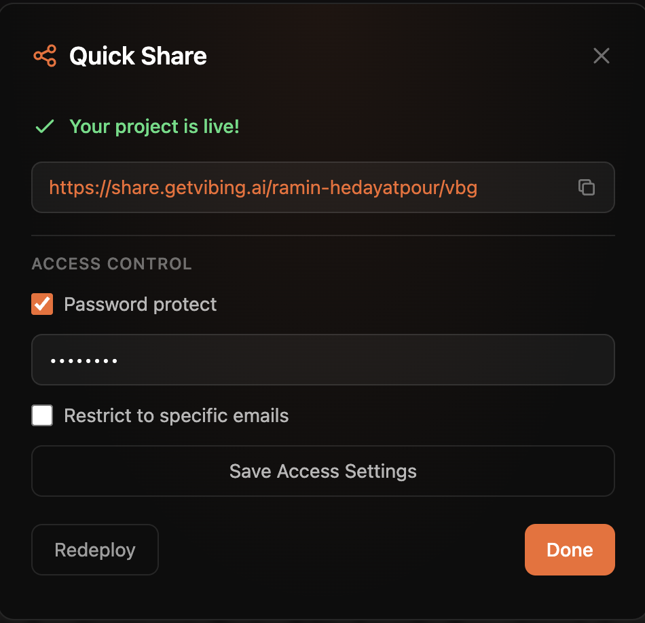This screenshot has height=623, width=645.
Task: Click the password dots in the field
Action: pyautogui.click(x=84, y=360)
